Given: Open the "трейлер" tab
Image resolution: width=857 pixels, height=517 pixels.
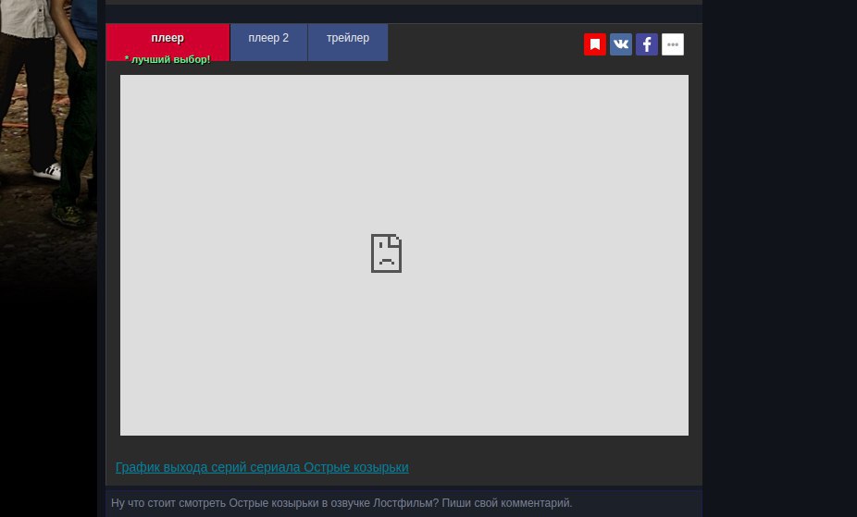Looking at the screenshot, I should pyautogui.click(x=348, y=42).
